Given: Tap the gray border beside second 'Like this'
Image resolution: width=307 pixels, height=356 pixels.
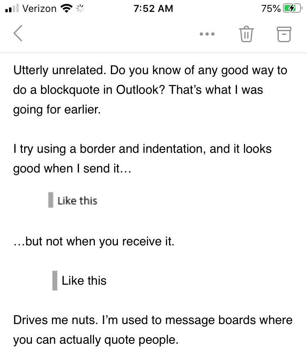Looking at the screenshot, I should (x=55, y=281).
